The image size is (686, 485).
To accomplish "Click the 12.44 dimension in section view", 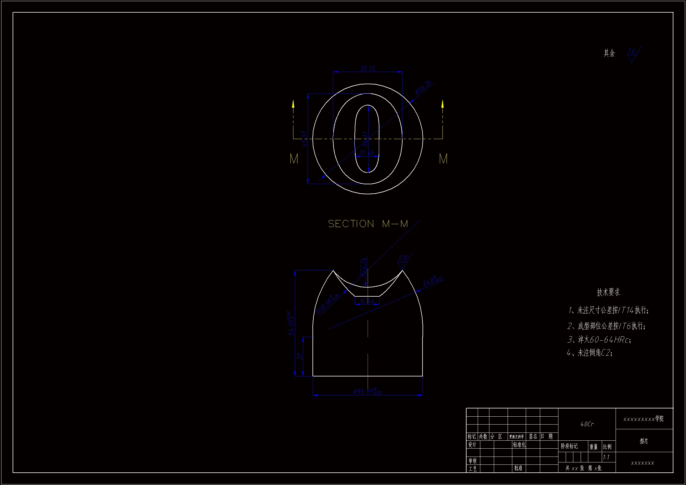I will pyautogui.click(x=366, y=301).
